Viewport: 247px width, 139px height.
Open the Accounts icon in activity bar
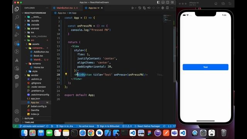pyautogui.click(x=17, y=112)
